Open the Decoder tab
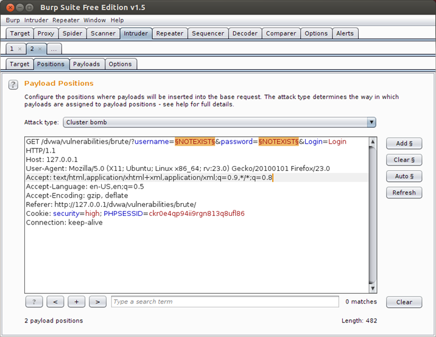Image resolution: width=436 pixels, height=337 pixels. pyautogui.click(x=245, y=33)
